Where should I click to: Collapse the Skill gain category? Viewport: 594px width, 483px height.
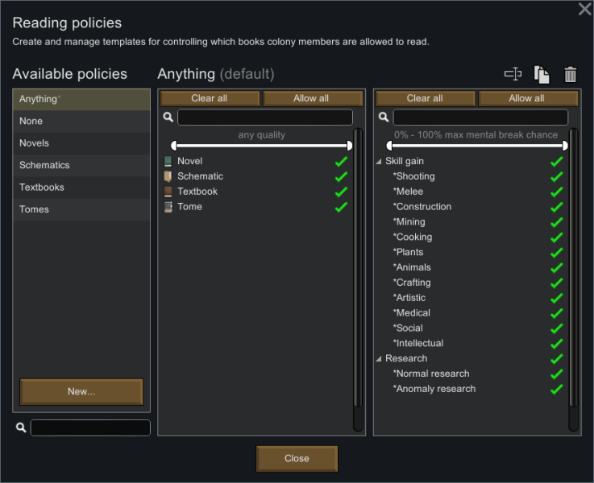(379, 162)
